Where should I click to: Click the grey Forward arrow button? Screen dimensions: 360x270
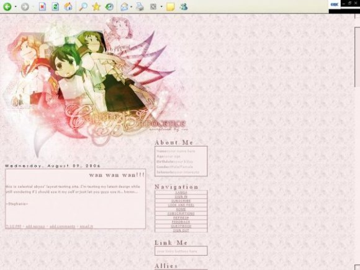(x=25, y=7)
